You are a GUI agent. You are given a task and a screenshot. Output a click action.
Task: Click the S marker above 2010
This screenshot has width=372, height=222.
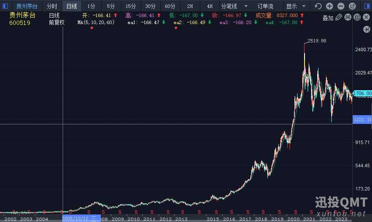point(136,212)
